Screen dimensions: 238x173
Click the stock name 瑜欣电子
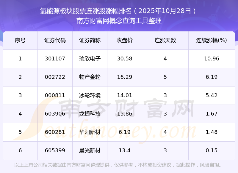pyautogui.click(x=90, y=59)
